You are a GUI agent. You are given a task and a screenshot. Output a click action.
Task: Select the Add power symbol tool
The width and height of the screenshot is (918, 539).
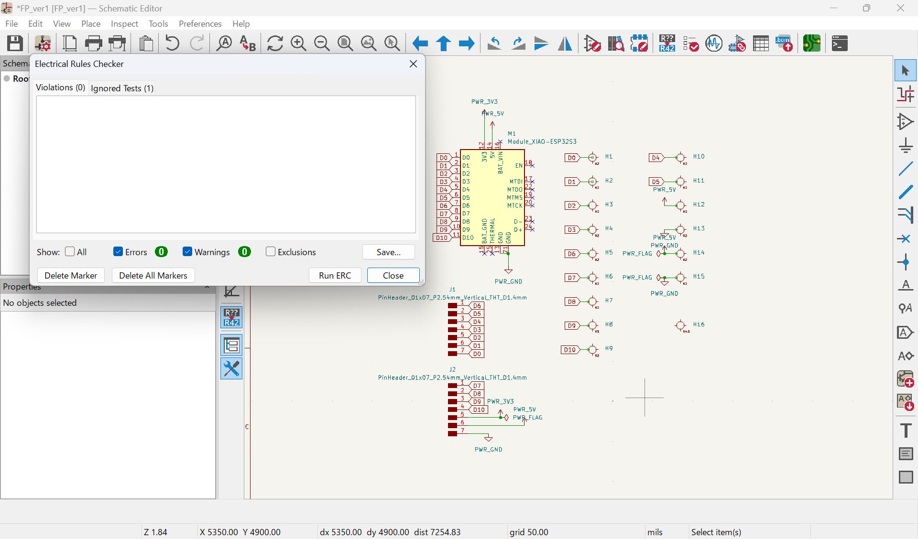pyautogui.click(x=906, y=145)
